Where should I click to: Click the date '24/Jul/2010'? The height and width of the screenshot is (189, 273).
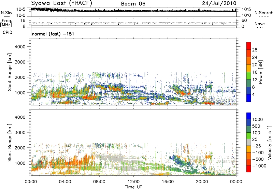219,3
